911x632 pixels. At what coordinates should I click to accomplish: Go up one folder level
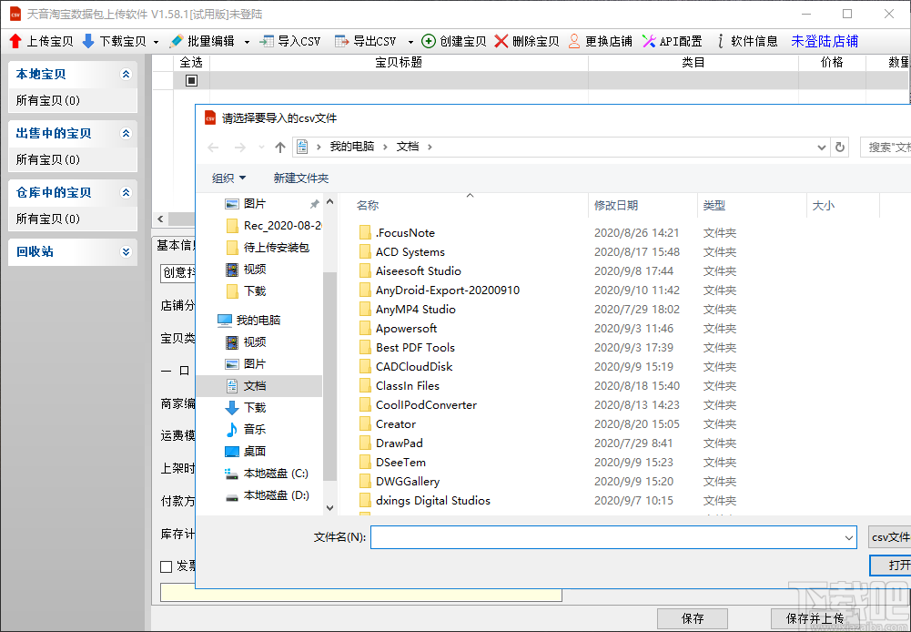(x=280, y=148)
